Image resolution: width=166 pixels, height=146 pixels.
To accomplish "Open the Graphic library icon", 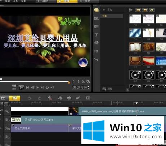I will (x=96, y=43).
